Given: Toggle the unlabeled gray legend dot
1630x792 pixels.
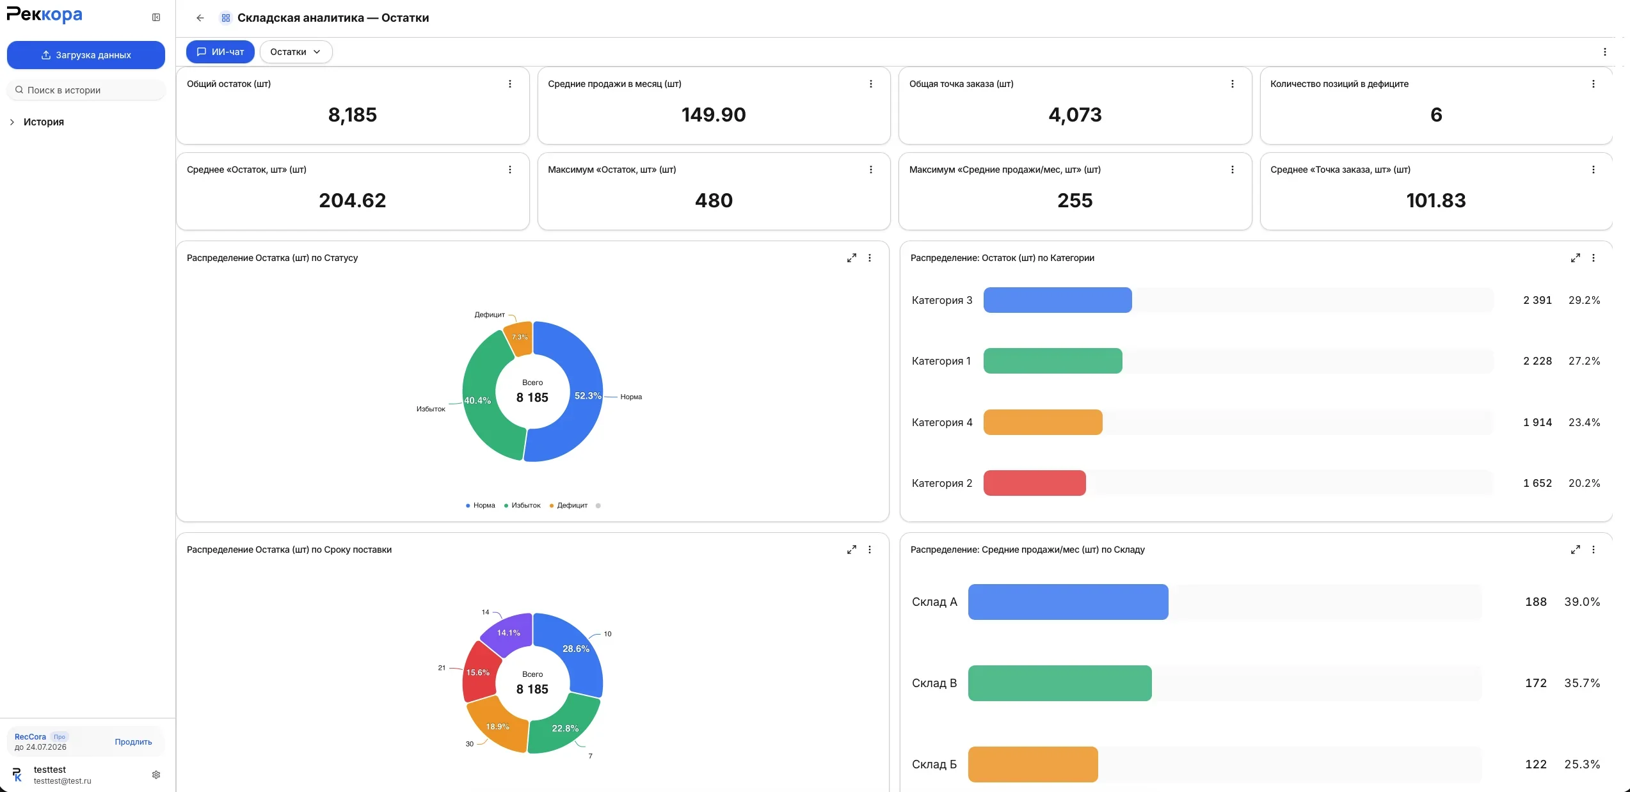Looking at the screenshot, I should (x=598, y=505).
